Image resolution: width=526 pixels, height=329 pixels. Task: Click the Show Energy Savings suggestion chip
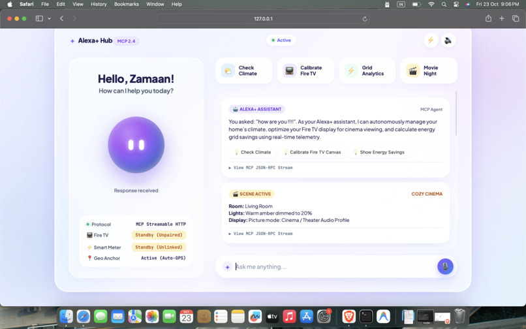379,152
